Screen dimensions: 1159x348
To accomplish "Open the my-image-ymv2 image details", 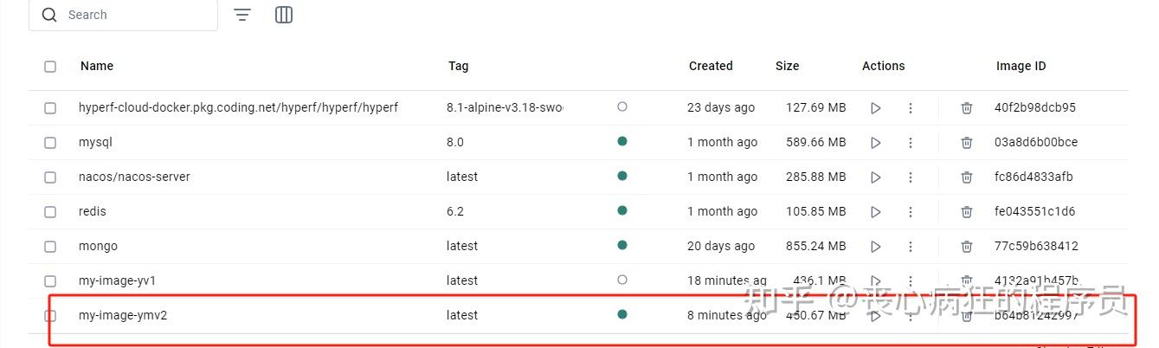I will point(123,315).
